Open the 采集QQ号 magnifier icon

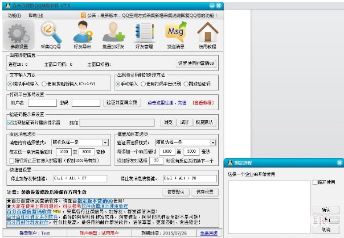coord(51,35)
